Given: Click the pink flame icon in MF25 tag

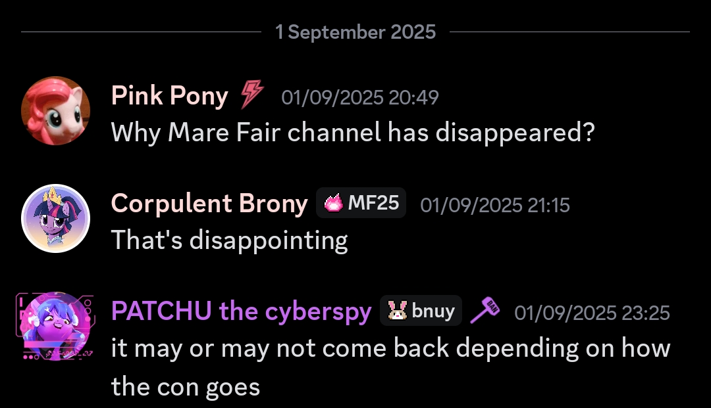Looking at the screenshot, I should point(333,203).
